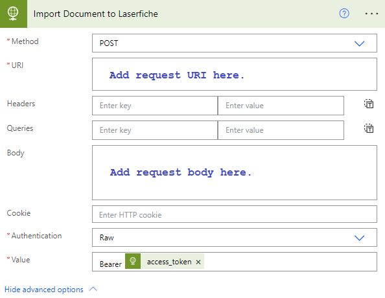Click the green icon on the access_token chip
385x298 pixels.
[x=133, y=261]
